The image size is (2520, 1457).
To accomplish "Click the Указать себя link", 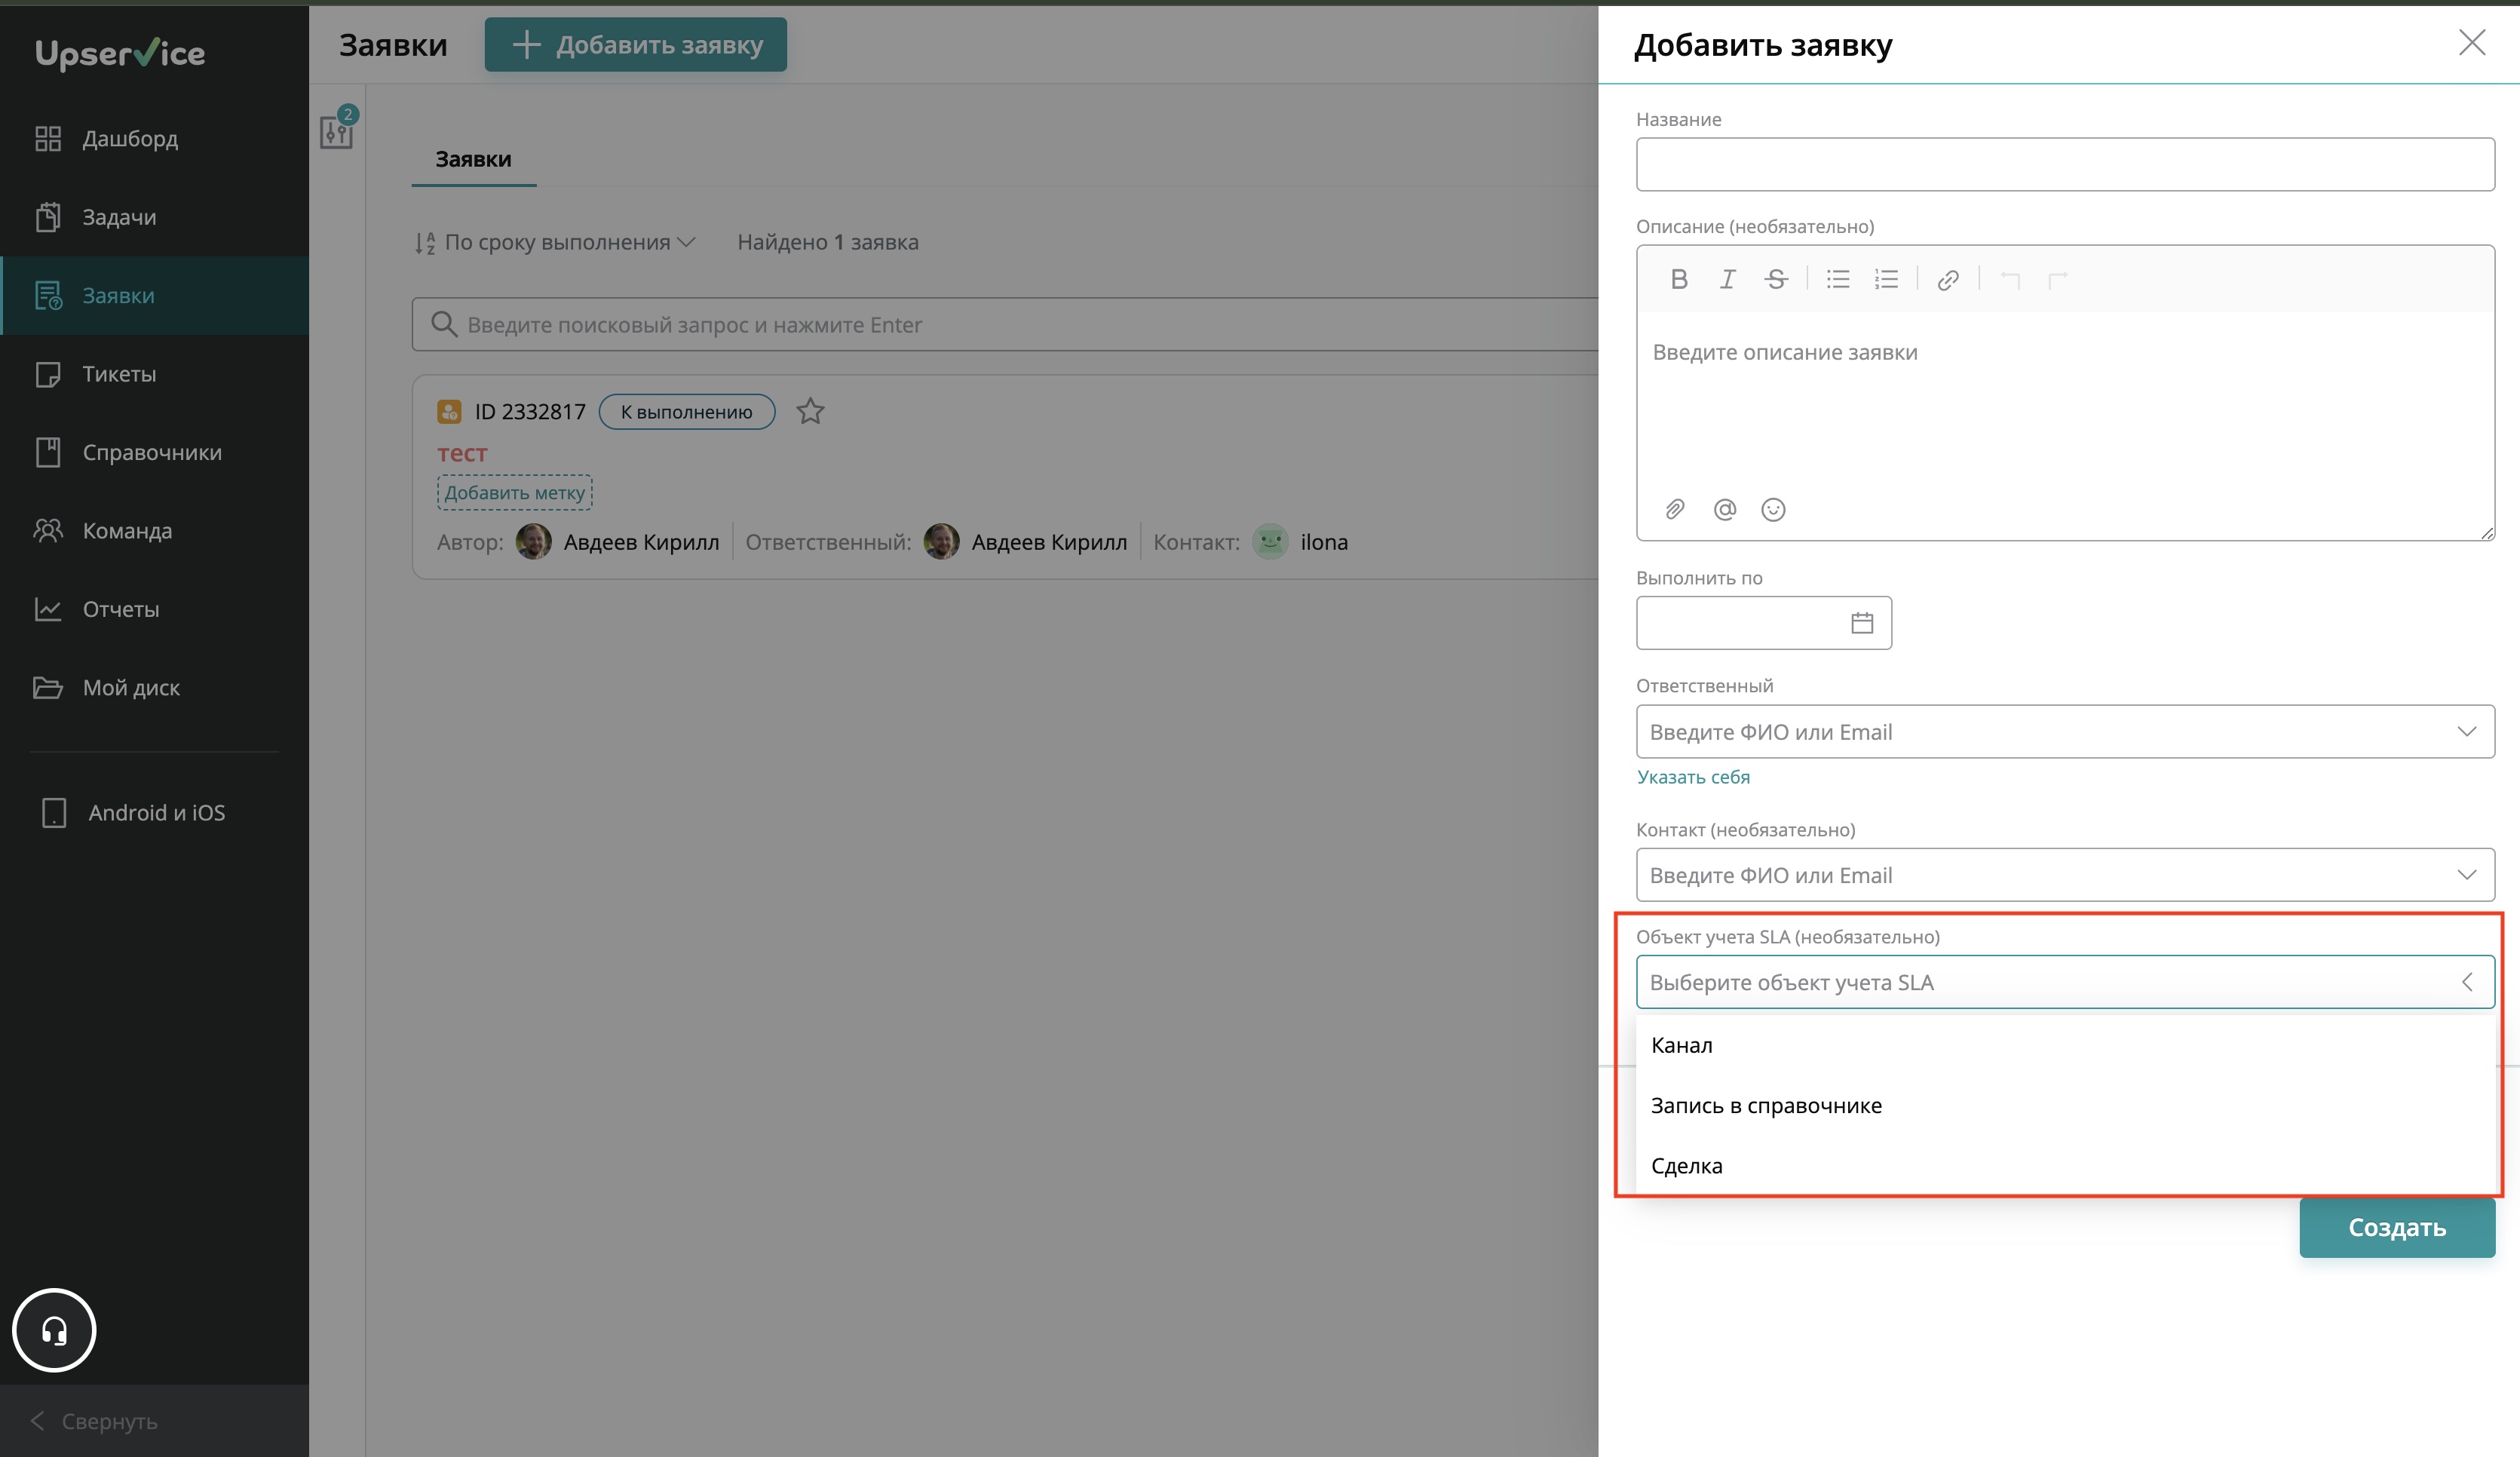I will pyautogui.click(x=1693, y=777).
